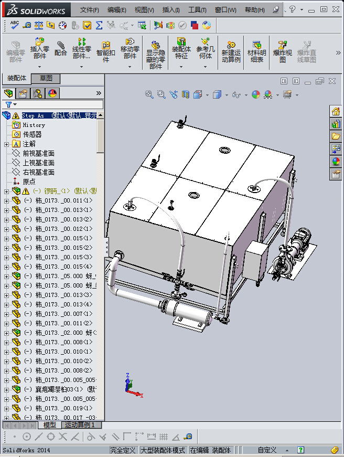Open the 编辑(E) menu

117,10
